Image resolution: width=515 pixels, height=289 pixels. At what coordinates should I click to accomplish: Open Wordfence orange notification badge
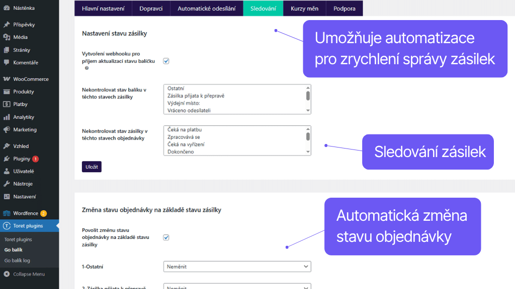point(43,213)
